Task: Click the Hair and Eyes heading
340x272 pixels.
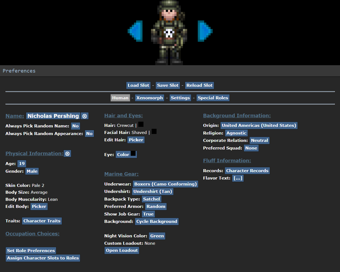Action: click(x=124, y=116)
